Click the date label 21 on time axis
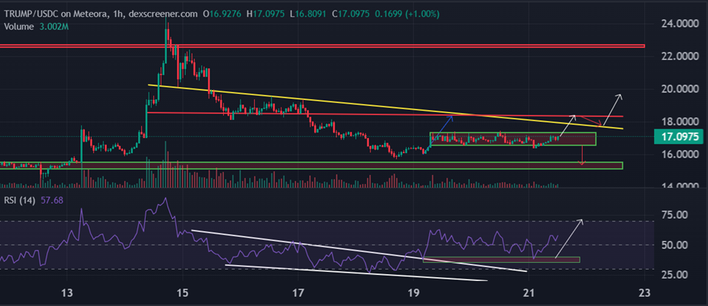 click(528, 294)
